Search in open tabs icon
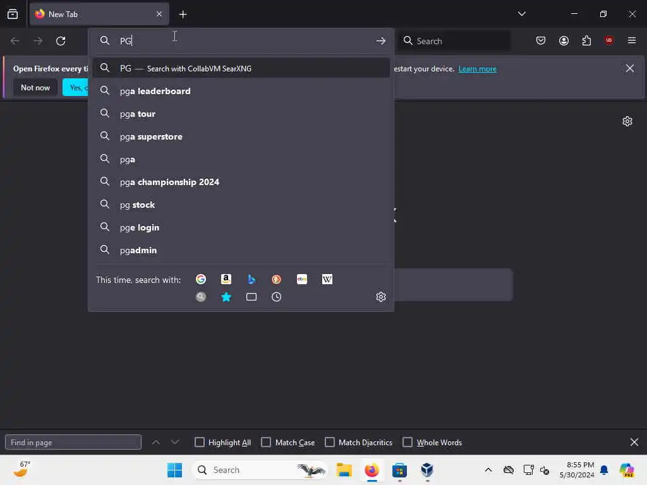 click(x=251, y=297)
